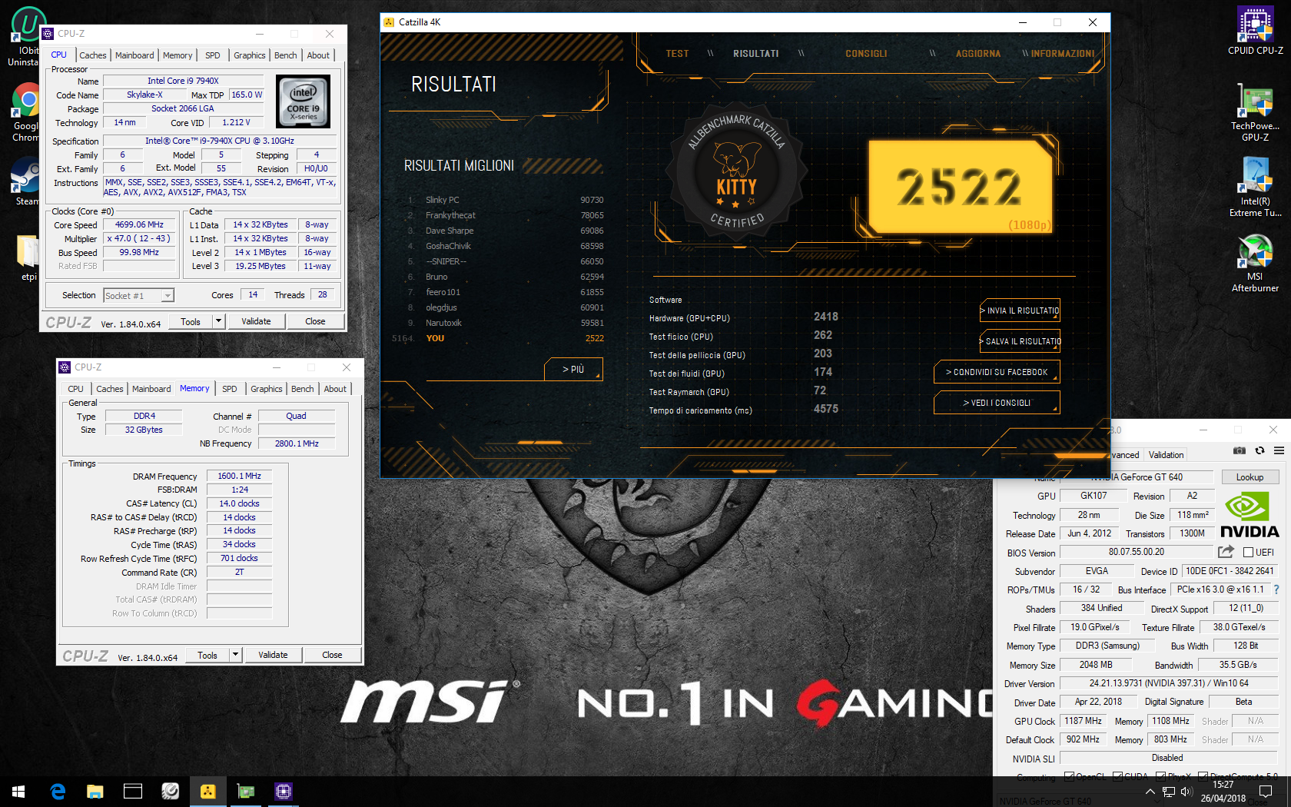
Task: Click the volume speaker tray icon
Action: 1186,792
